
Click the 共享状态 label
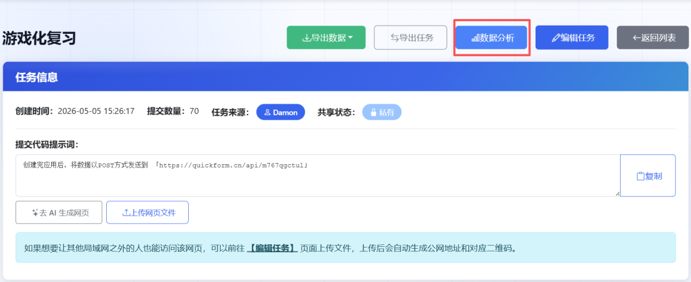point(337,113)
